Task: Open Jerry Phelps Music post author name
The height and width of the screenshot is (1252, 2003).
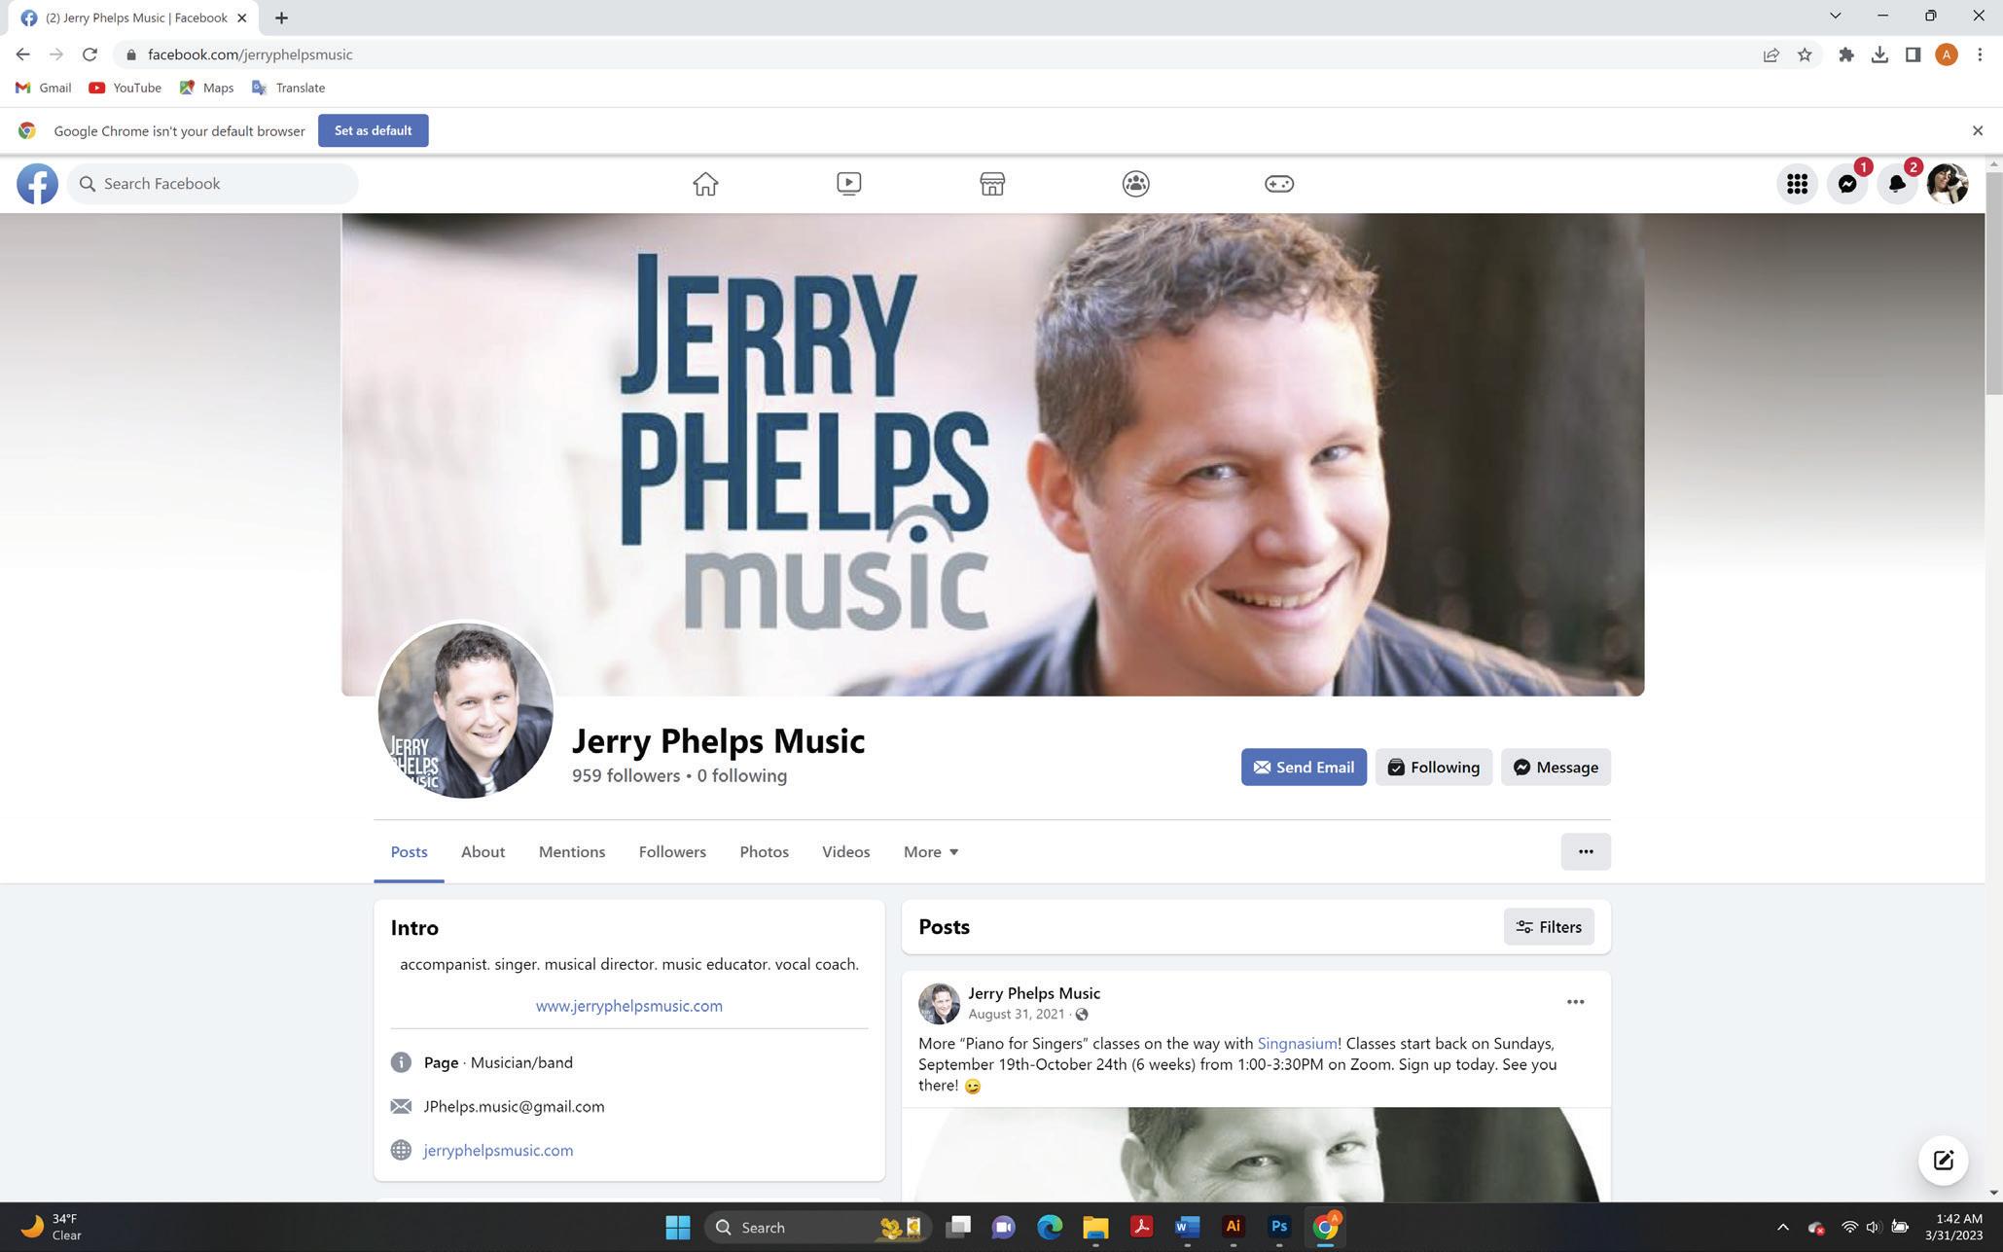Action: coord(1033,993)
